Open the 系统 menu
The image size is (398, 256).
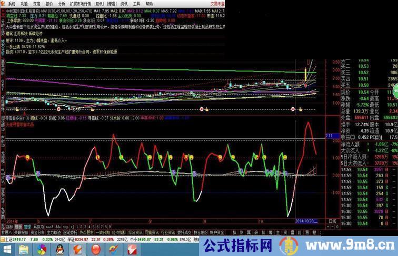12,3
